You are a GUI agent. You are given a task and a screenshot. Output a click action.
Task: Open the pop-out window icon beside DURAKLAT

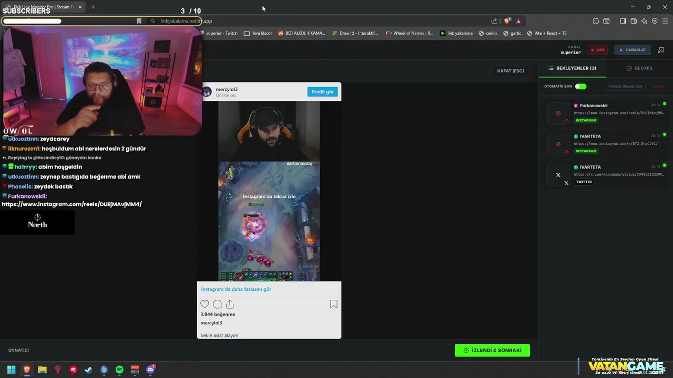661,50
